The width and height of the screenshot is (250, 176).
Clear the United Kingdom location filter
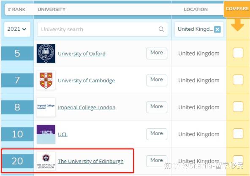217,30
